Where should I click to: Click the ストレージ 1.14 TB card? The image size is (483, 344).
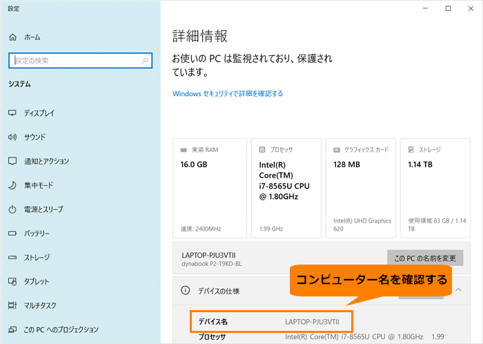coord(435,189)
